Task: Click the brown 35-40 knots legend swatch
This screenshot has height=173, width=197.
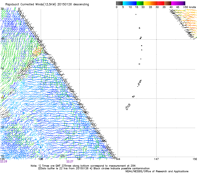Action: point(168,3)
